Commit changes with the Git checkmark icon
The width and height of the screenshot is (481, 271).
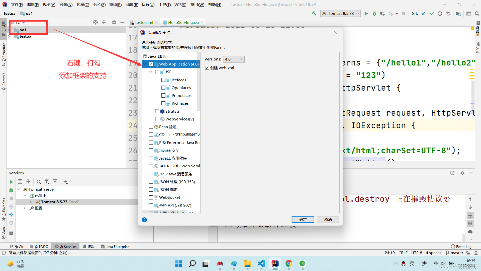[432, 14]
